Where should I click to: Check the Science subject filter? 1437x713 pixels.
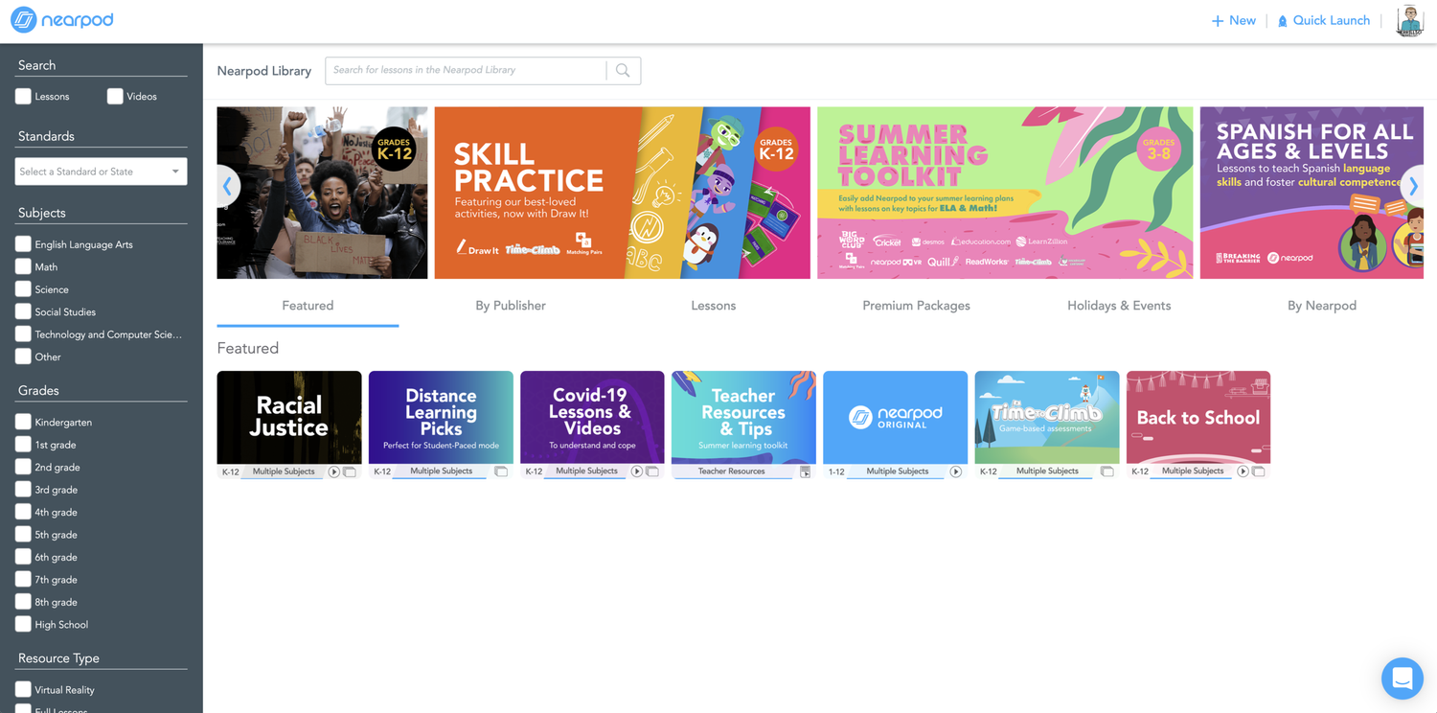point(23,288)
